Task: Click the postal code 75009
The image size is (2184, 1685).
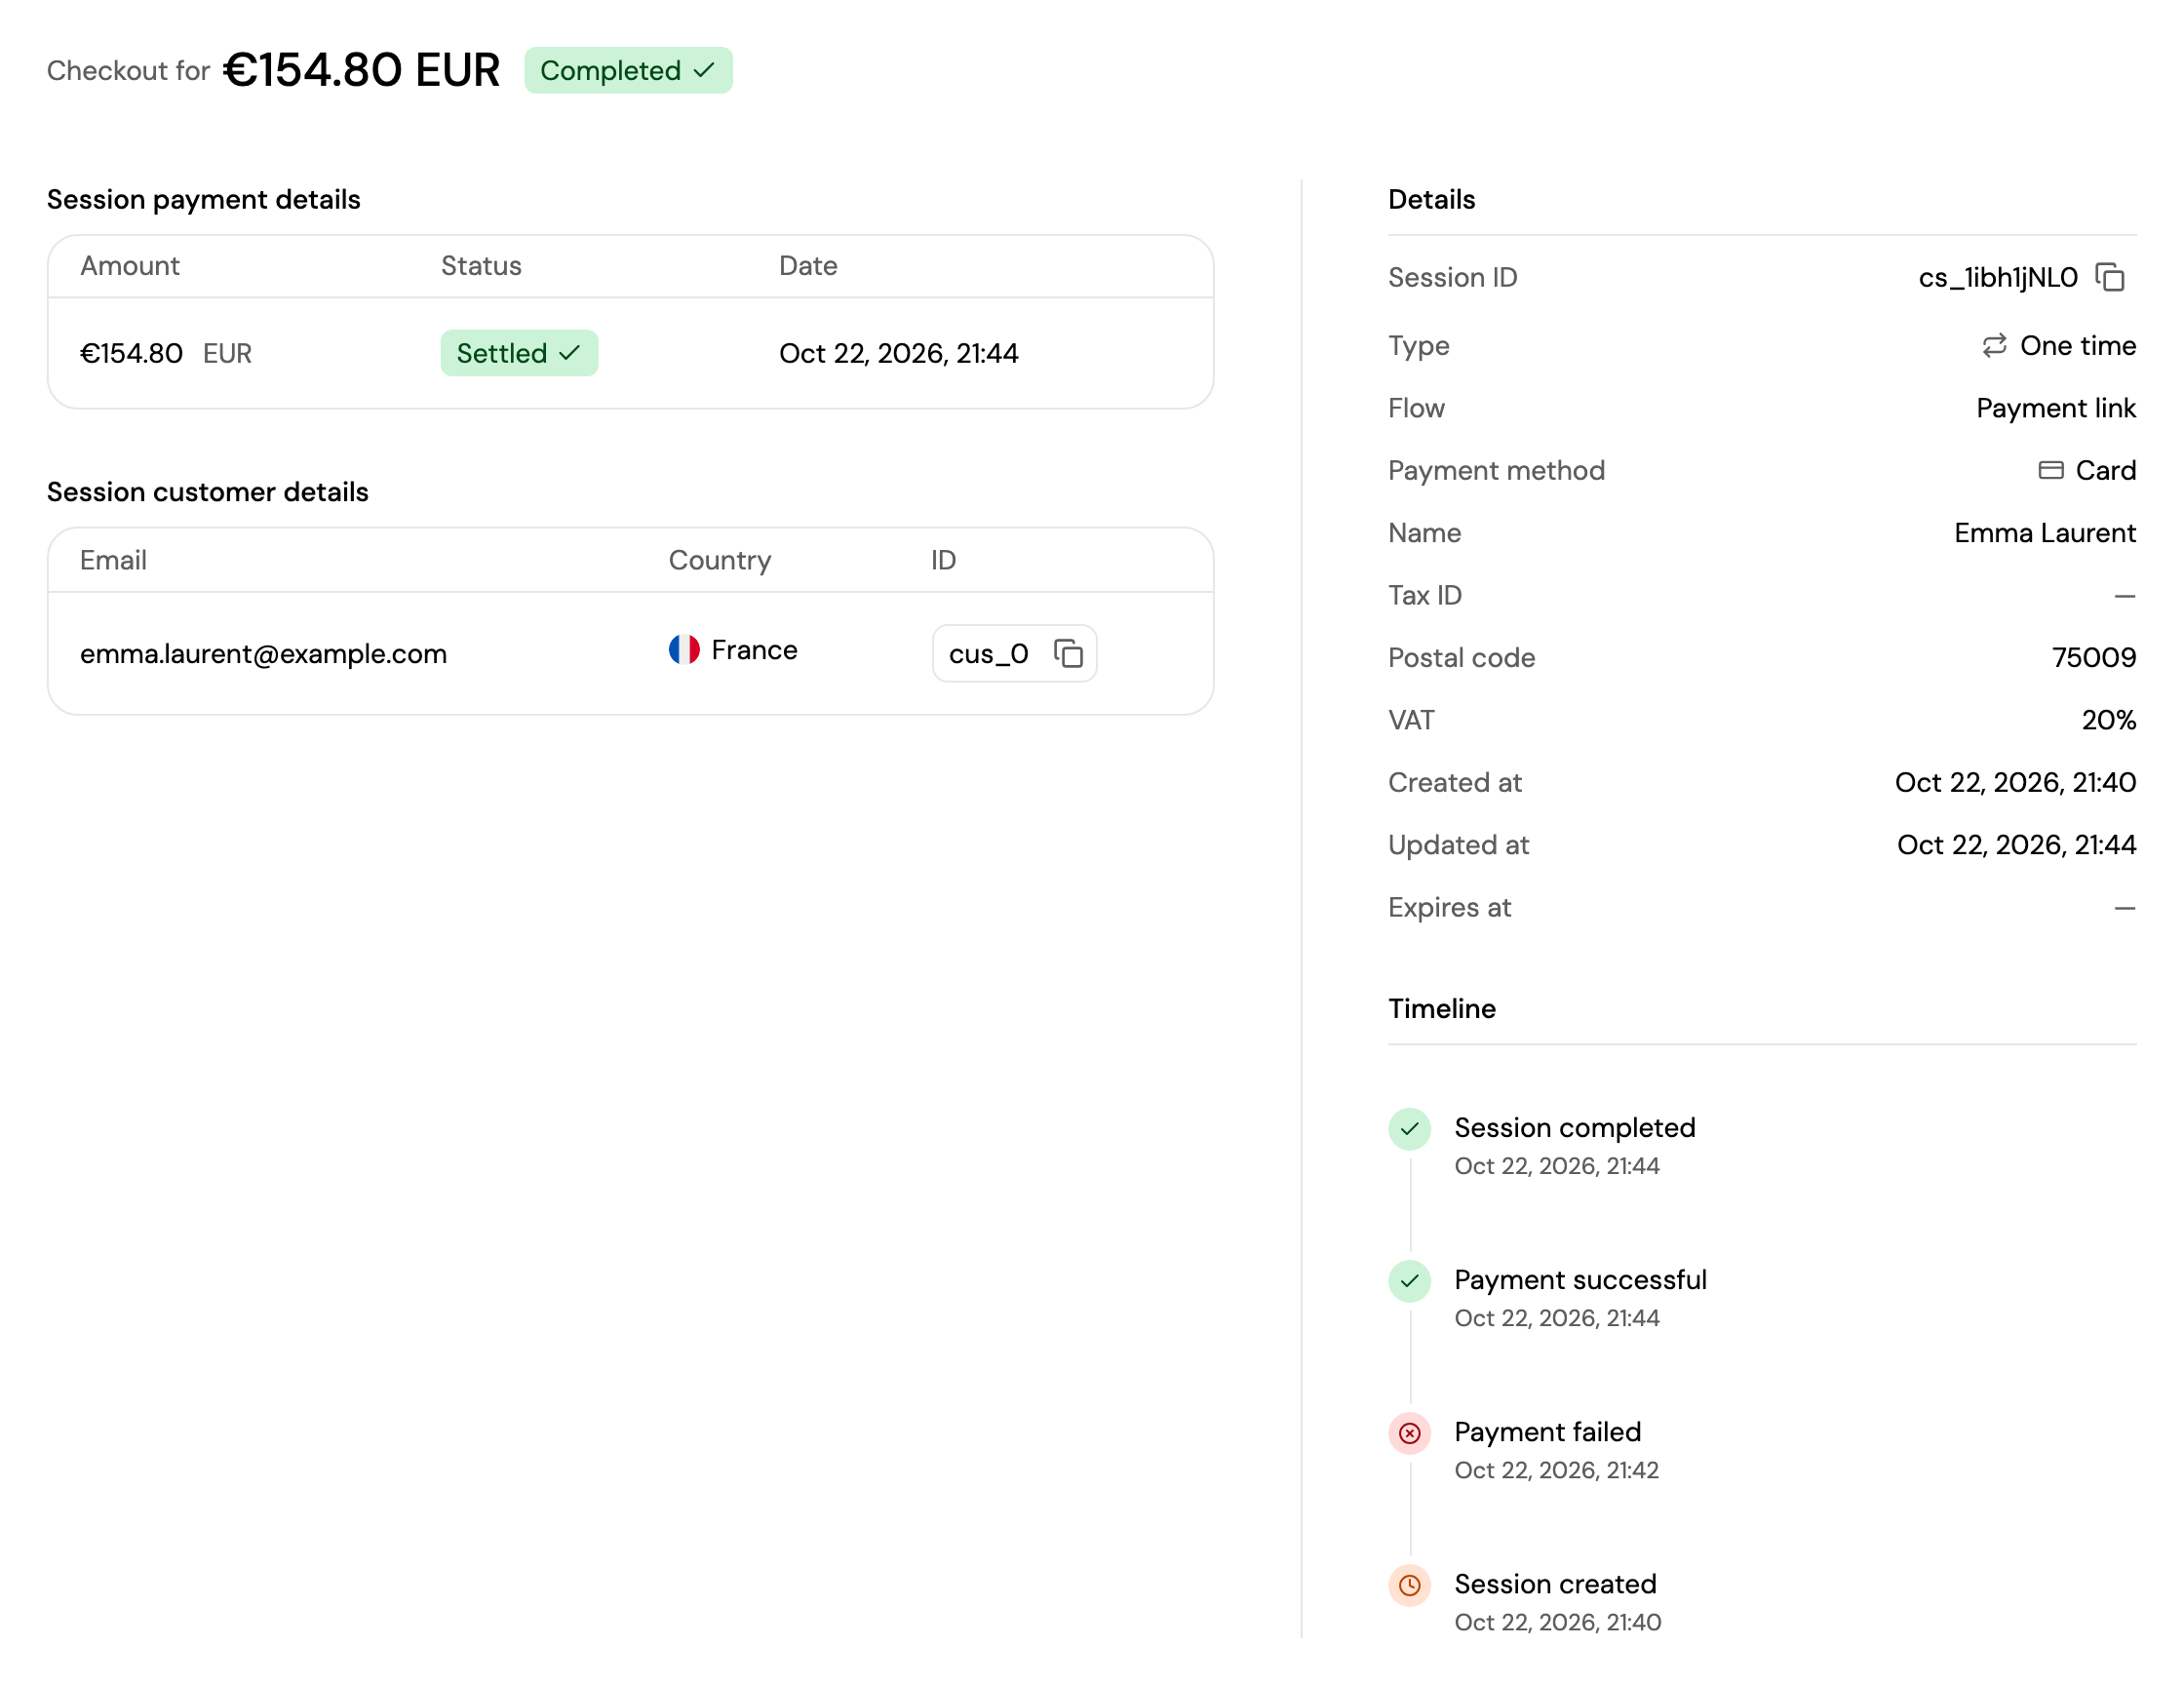Action: [2093, 658]
